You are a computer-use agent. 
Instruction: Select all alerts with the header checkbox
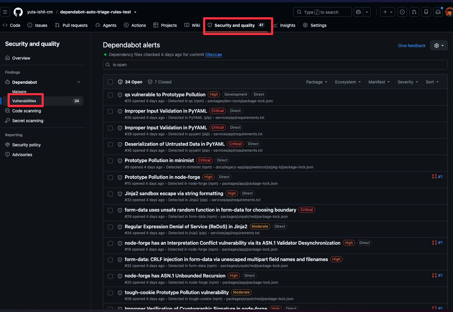coord(110,82)
